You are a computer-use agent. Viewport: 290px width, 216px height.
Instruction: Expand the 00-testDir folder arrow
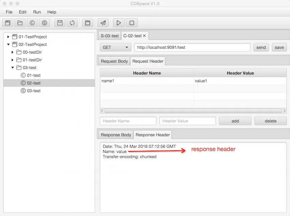click(12, 52)
